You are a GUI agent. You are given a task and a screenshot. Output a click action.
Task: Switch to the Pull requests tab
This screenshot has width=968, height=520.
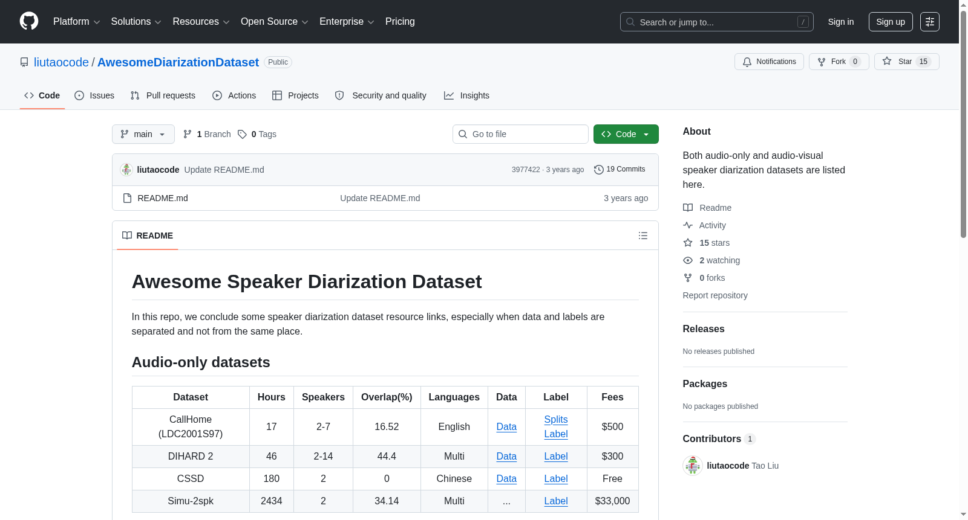pyautogui.click(x=163, y=95)
